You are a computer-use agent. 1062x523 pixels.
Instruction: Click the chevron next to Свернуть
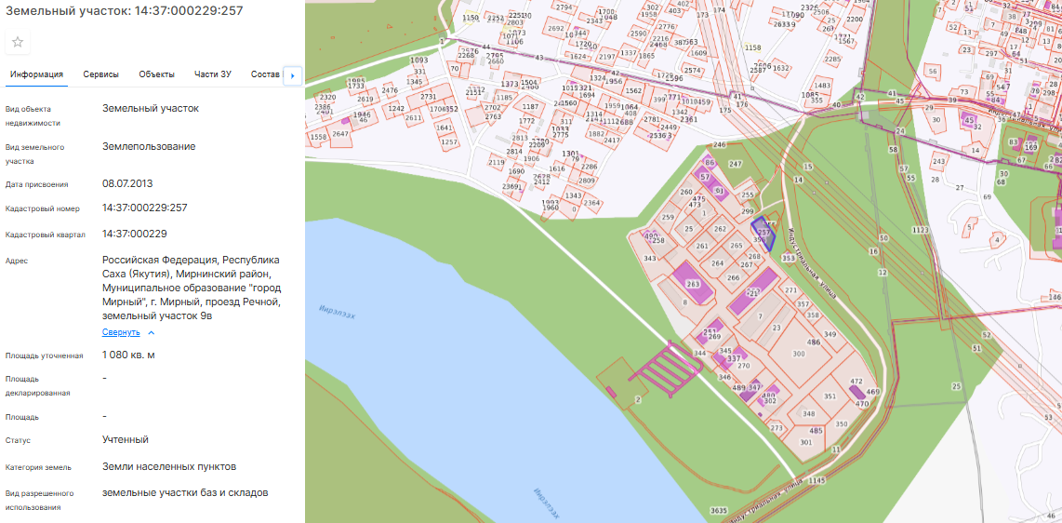pyautogui.click(x=152, y=332)
